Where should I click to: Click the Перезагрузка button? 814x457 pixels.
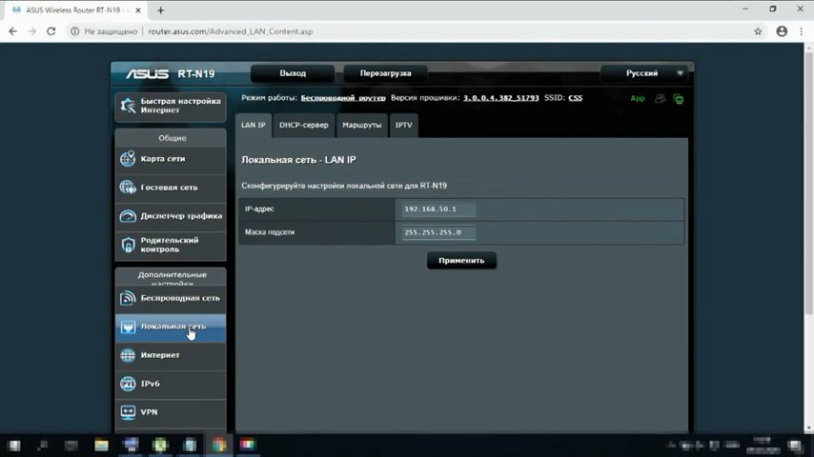tap(386, 73)
